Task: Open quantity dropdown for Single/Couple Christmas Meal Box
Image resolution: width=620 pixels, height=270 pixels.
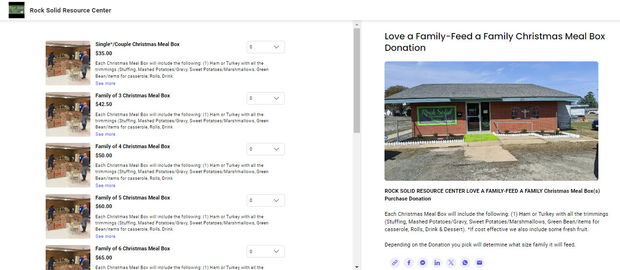Action: coord(266,47)
